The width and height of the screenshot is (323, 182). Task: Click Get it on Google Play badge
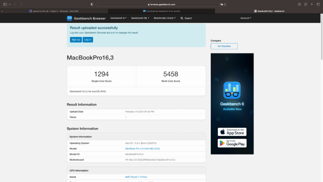tap(232, 143)
